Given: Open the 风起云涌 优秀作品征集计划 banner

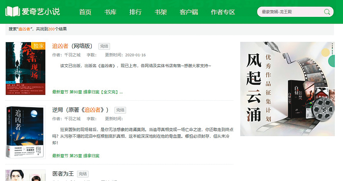Looking at the screenshot, I should click(x=287, y=89).
